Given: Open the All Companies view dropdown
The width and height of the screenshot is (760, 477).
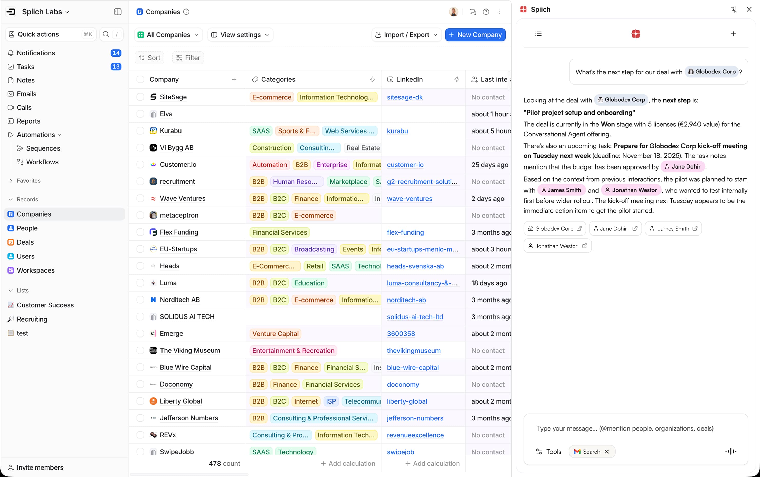Looking at the screenshot, I should pos(168,35).
